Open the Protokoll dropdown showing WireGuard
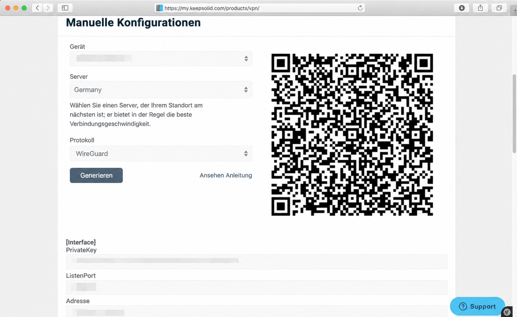This screenshot has width=517, height=317. 161,154
